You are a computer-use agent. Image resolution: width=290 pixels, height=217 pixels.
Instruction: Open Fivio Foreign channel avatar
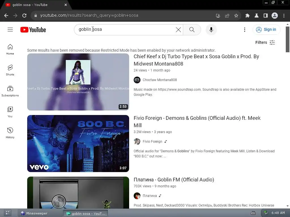pyautogui.click(x=137, y=142)
